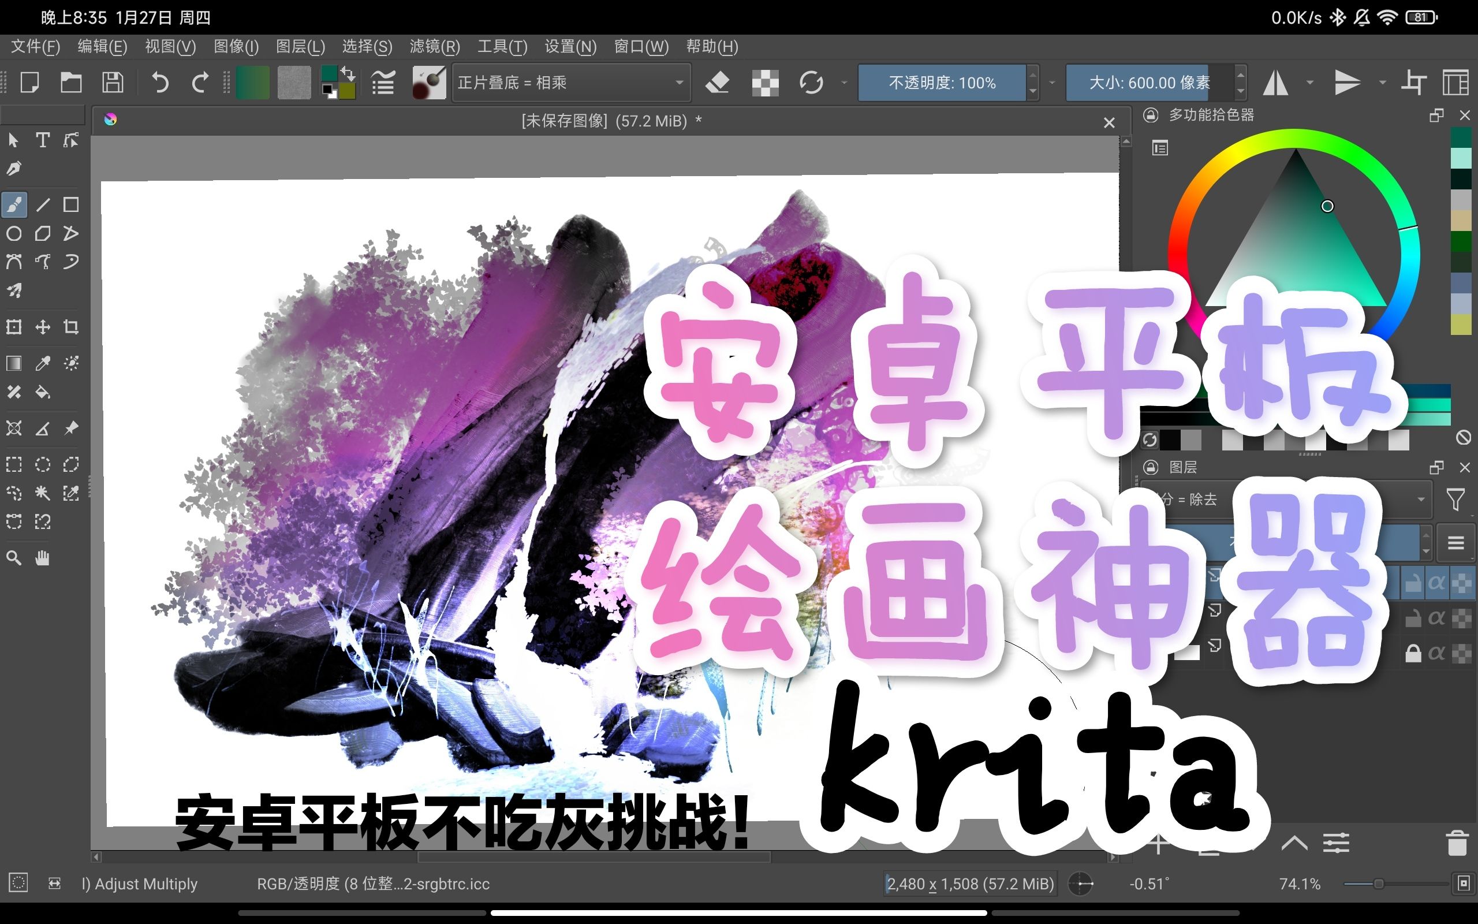Redo the last undone action

(200, 82)
